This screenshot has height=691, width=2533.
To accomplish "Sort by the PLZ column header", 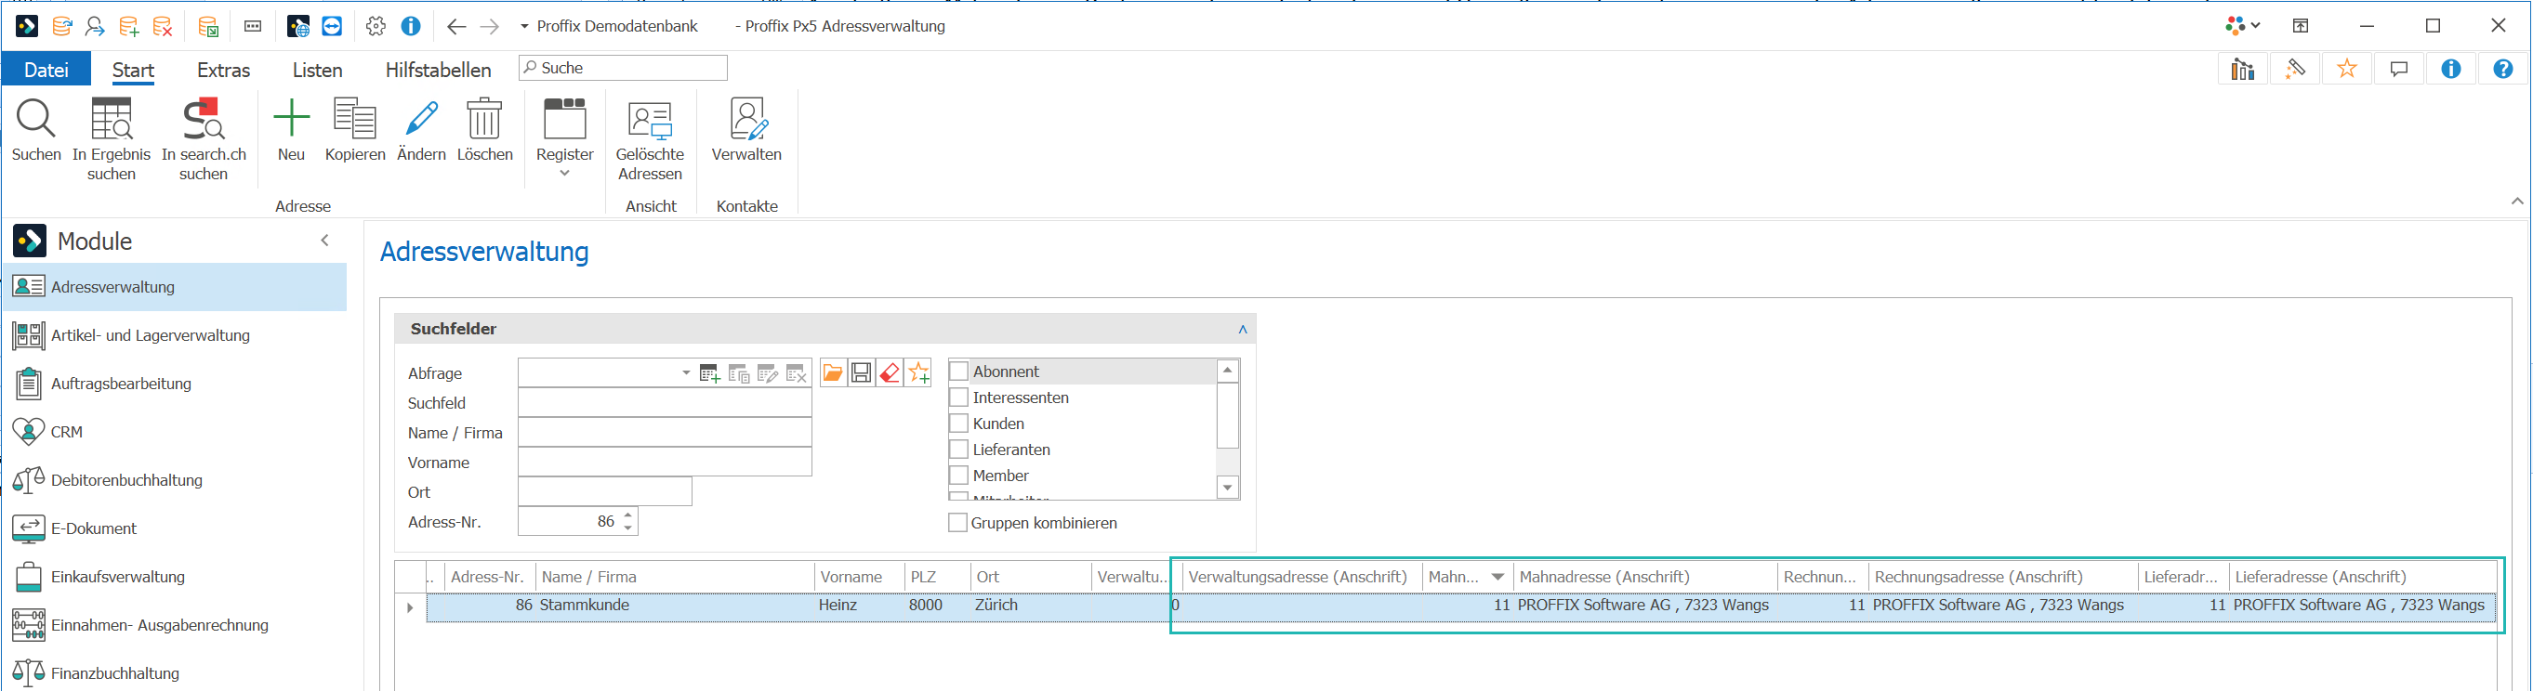I will [x=936, y=578].
